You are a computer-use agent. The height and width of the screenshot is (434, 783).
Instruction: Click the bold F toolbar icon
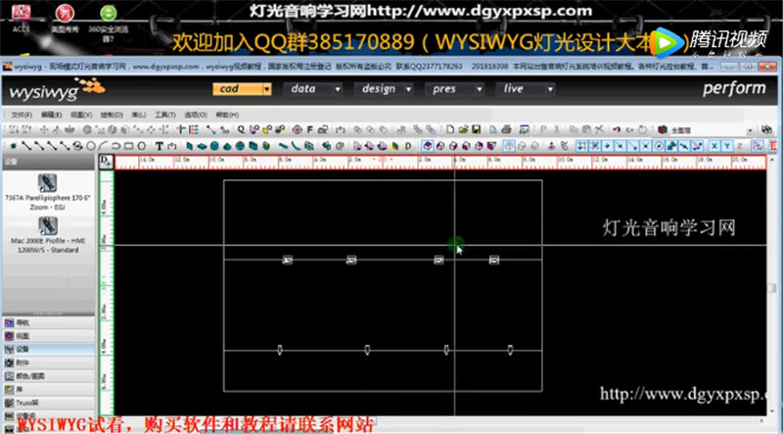tap(309, 129)
